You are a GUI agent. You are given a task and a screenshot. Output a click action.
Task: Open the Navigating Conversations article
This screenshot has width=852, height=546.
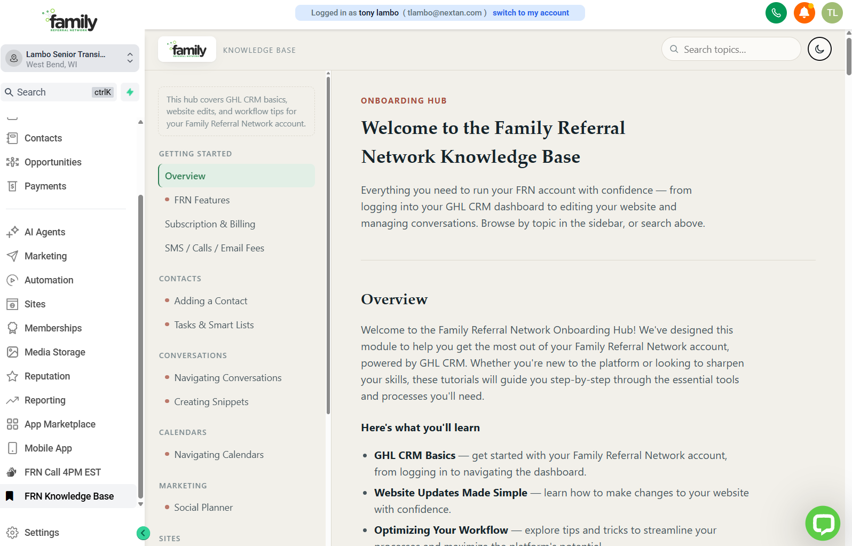[x=227, y=378]
